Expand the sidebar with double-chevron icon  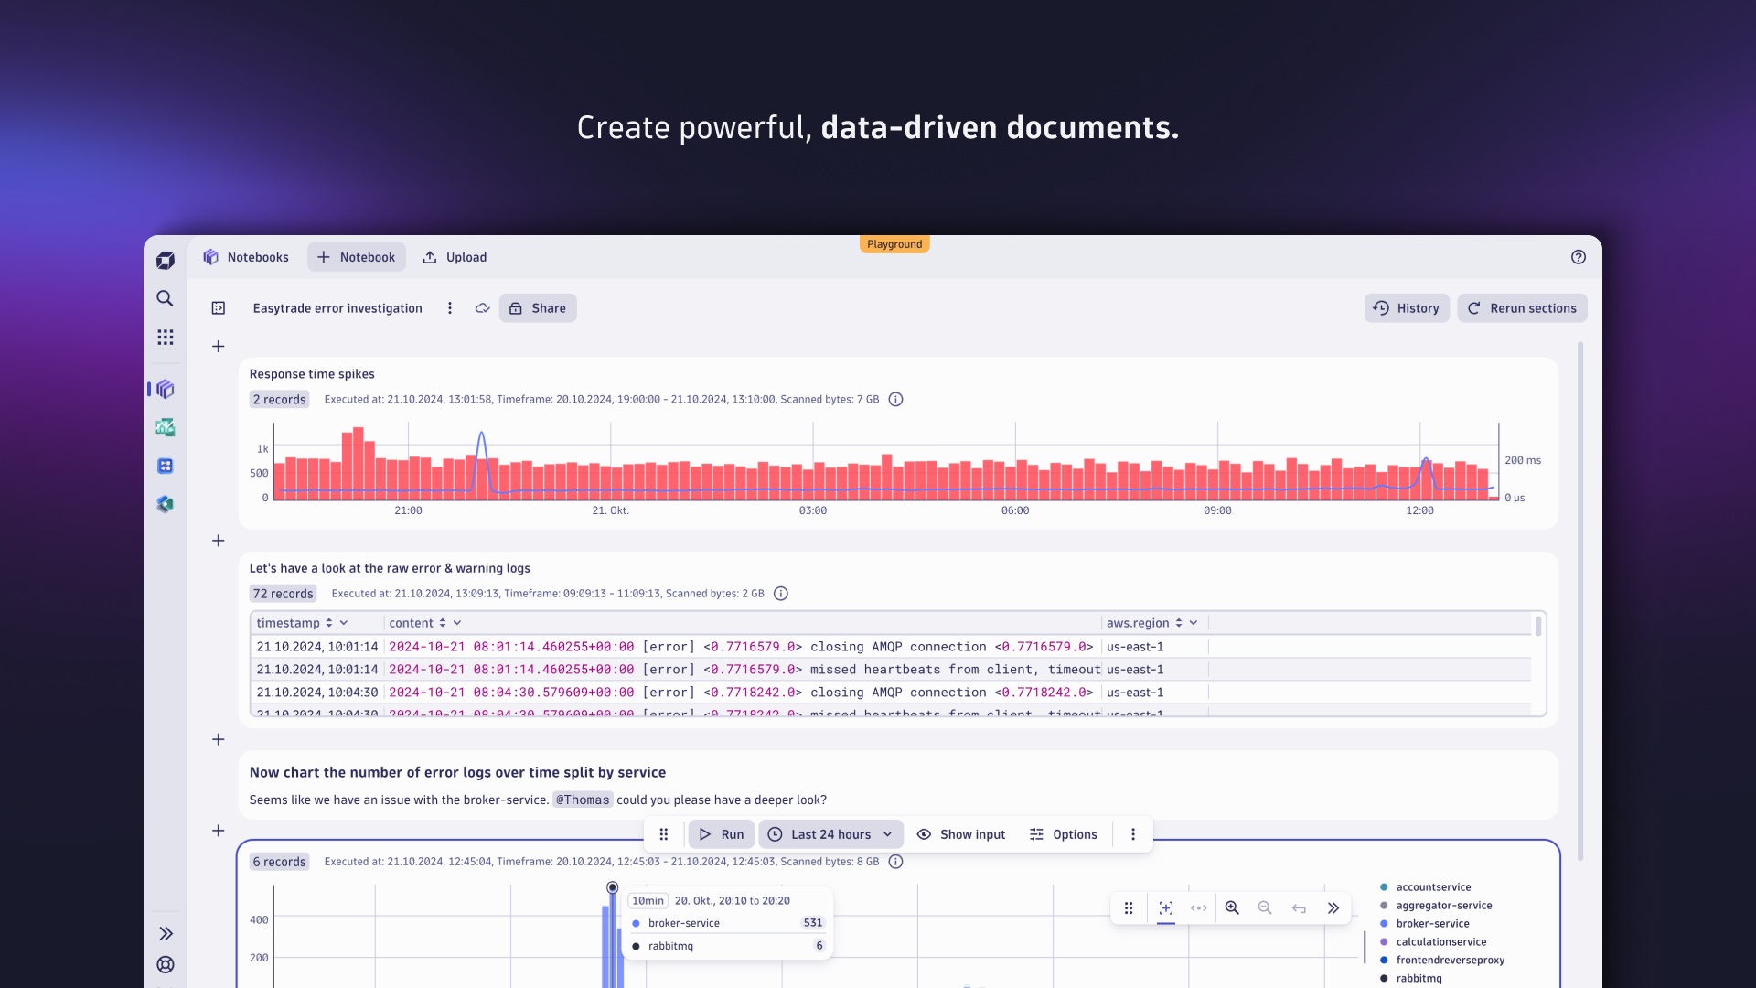click(166, 933)
